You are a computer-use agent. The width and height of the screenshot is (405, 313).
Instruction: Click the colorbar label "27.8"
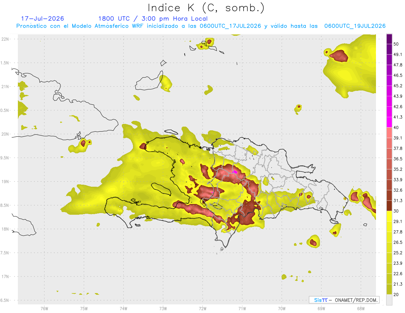pyautogui.click(x=398, y=232)
